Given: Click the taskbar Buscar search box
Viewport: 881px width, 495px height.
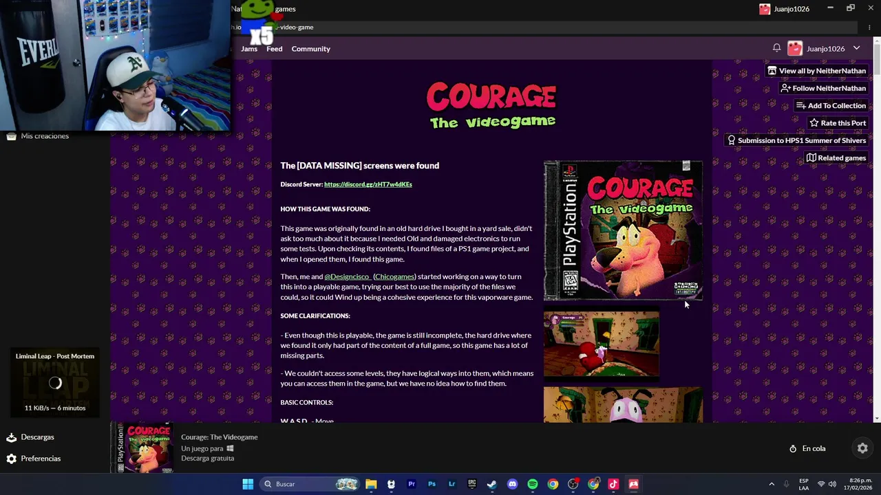Looking at the screenshot, I should (310, 484).
